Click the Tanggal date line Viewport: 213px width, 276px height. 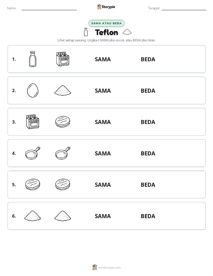(184, 8)
